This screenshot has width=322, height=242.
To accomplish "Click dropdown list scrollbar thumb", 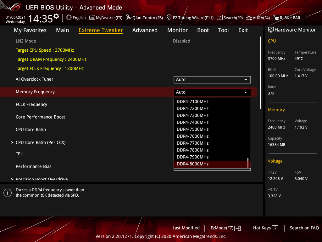I will tap(248, 163).
